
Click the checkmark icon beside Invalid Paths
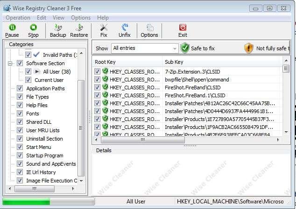[x=36, y=54]
